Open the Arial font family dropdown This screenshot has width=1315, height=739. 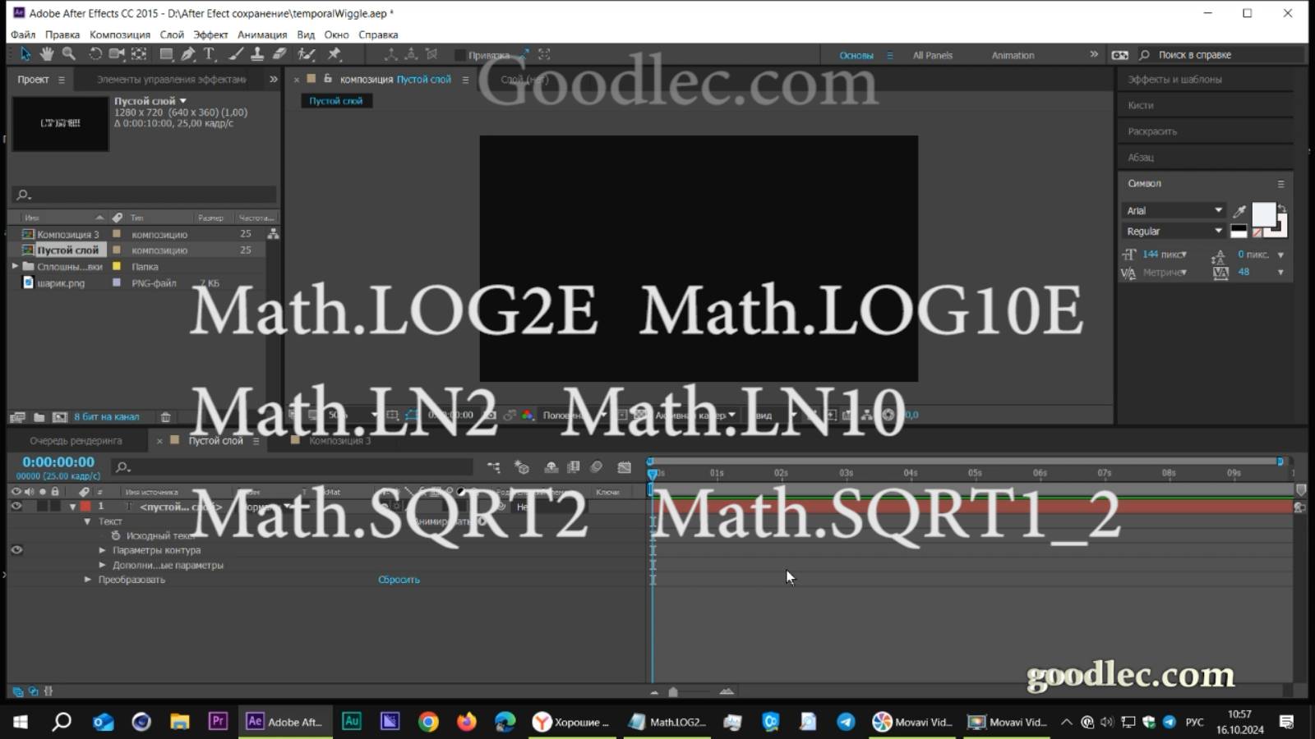pos(1220,209)
